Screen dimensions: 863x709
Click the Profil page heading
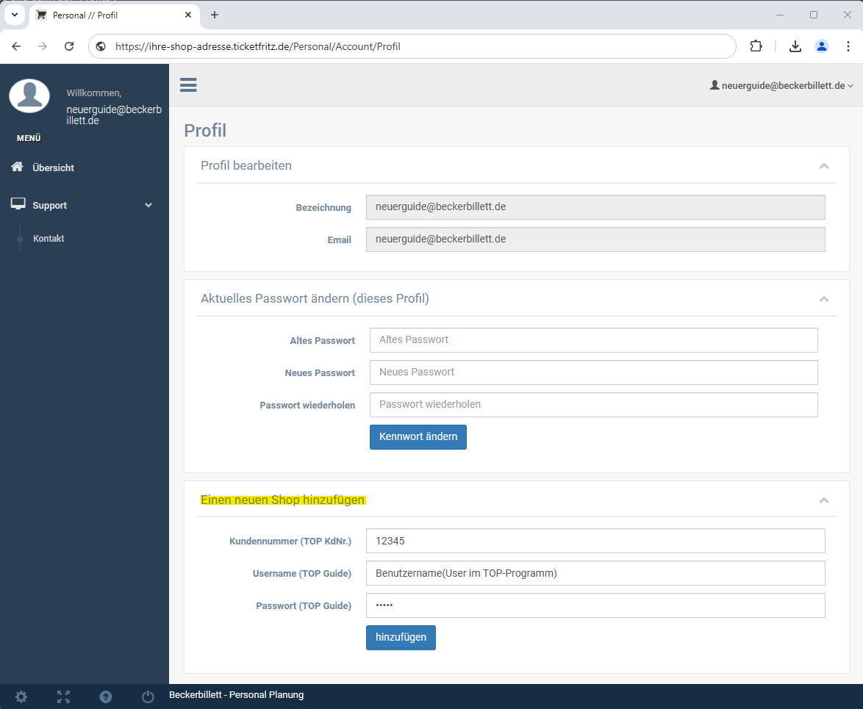(205, 130)
